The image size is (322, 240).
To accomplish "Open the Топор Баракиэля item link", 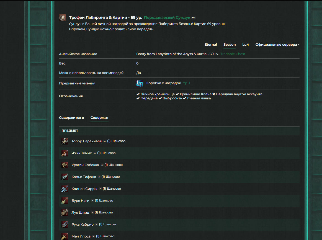I will pyautogui.click(x=86, y=141).
